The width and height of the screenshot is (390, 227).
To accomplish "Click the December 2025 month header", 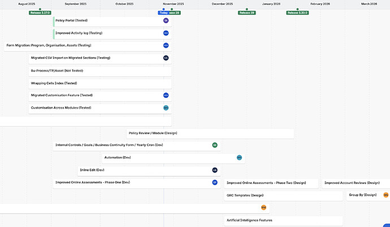I will (x=222, y=4).
